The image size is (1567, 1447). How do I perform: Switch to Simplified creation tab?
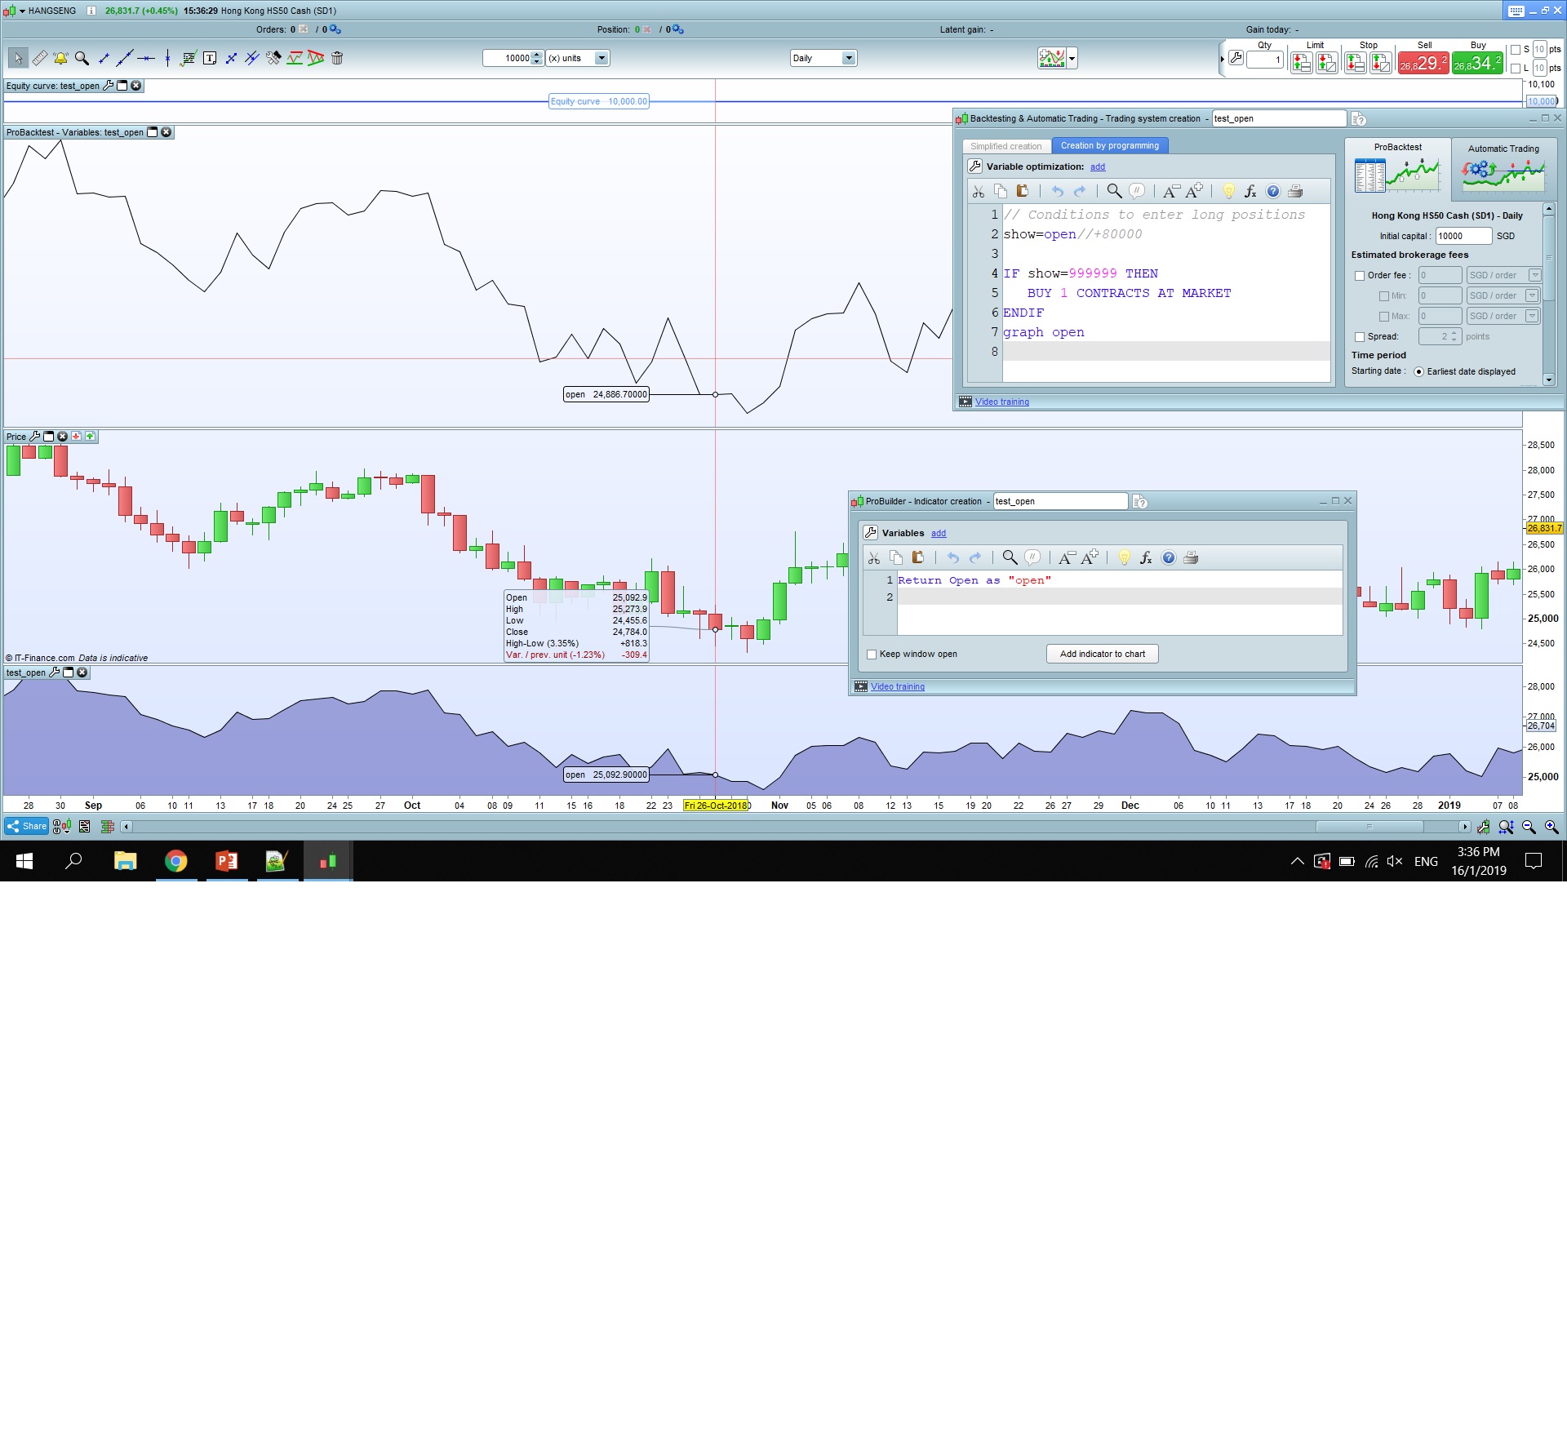click(1005, 146)
